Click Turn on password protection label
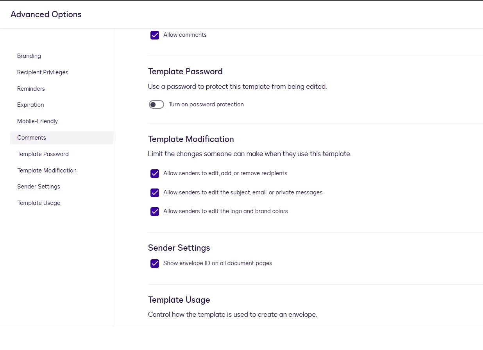Image resolution: width=483 pixels, height=350 pixels. point(206,104)
